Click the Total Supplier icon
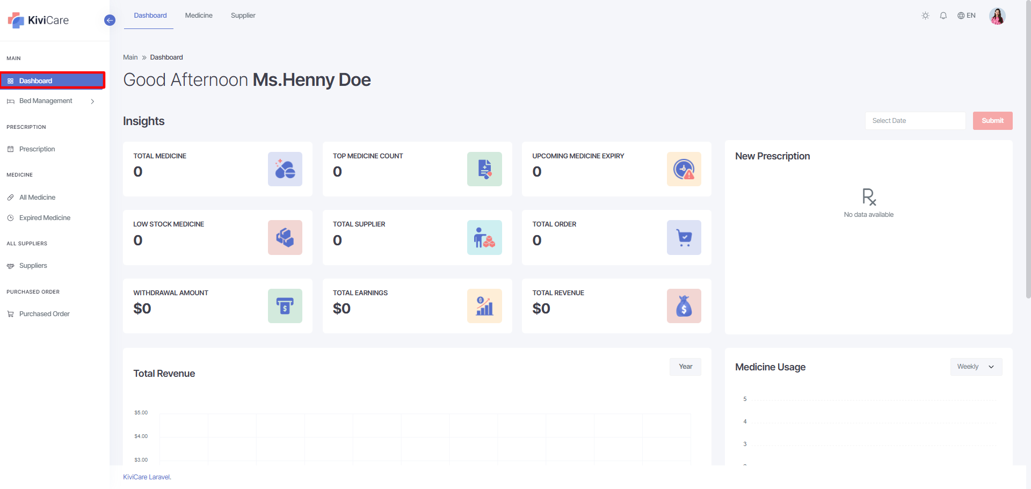Viewport: 1031px width, 489px height. click(x=484, y=237)
